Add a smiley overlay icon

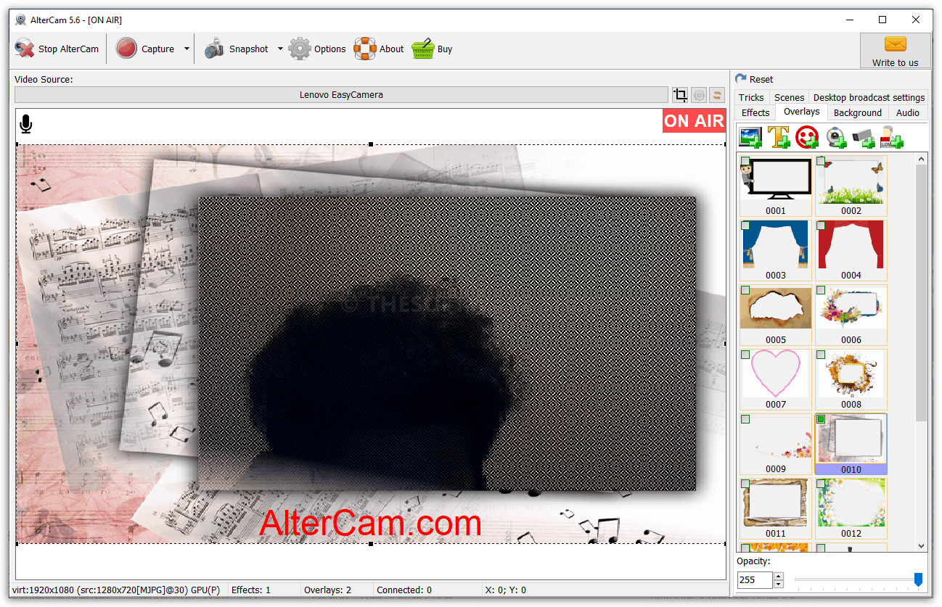(807, 137)
